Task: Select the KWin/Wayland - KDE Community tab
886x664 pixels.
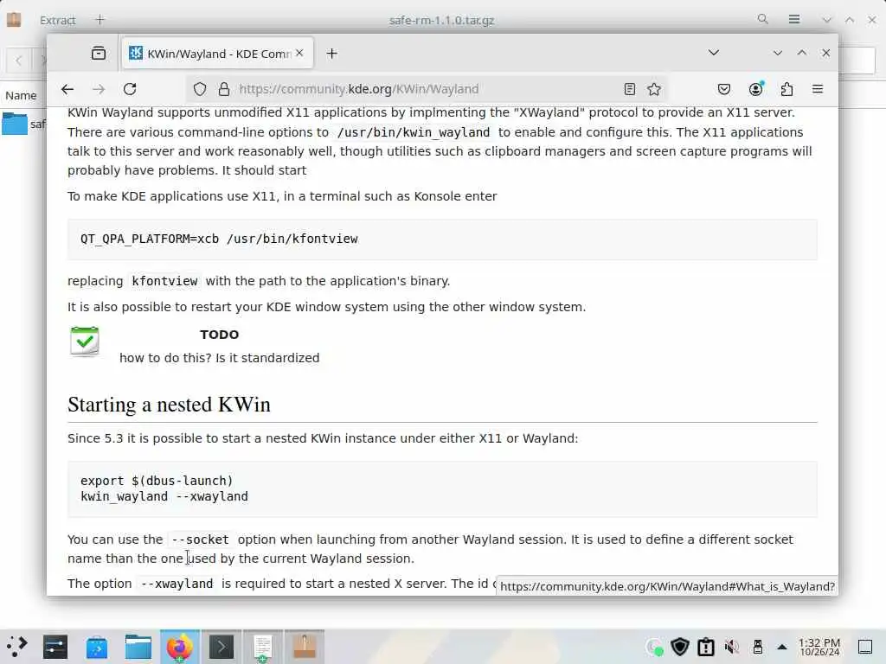Action: (x=217, y=53)
